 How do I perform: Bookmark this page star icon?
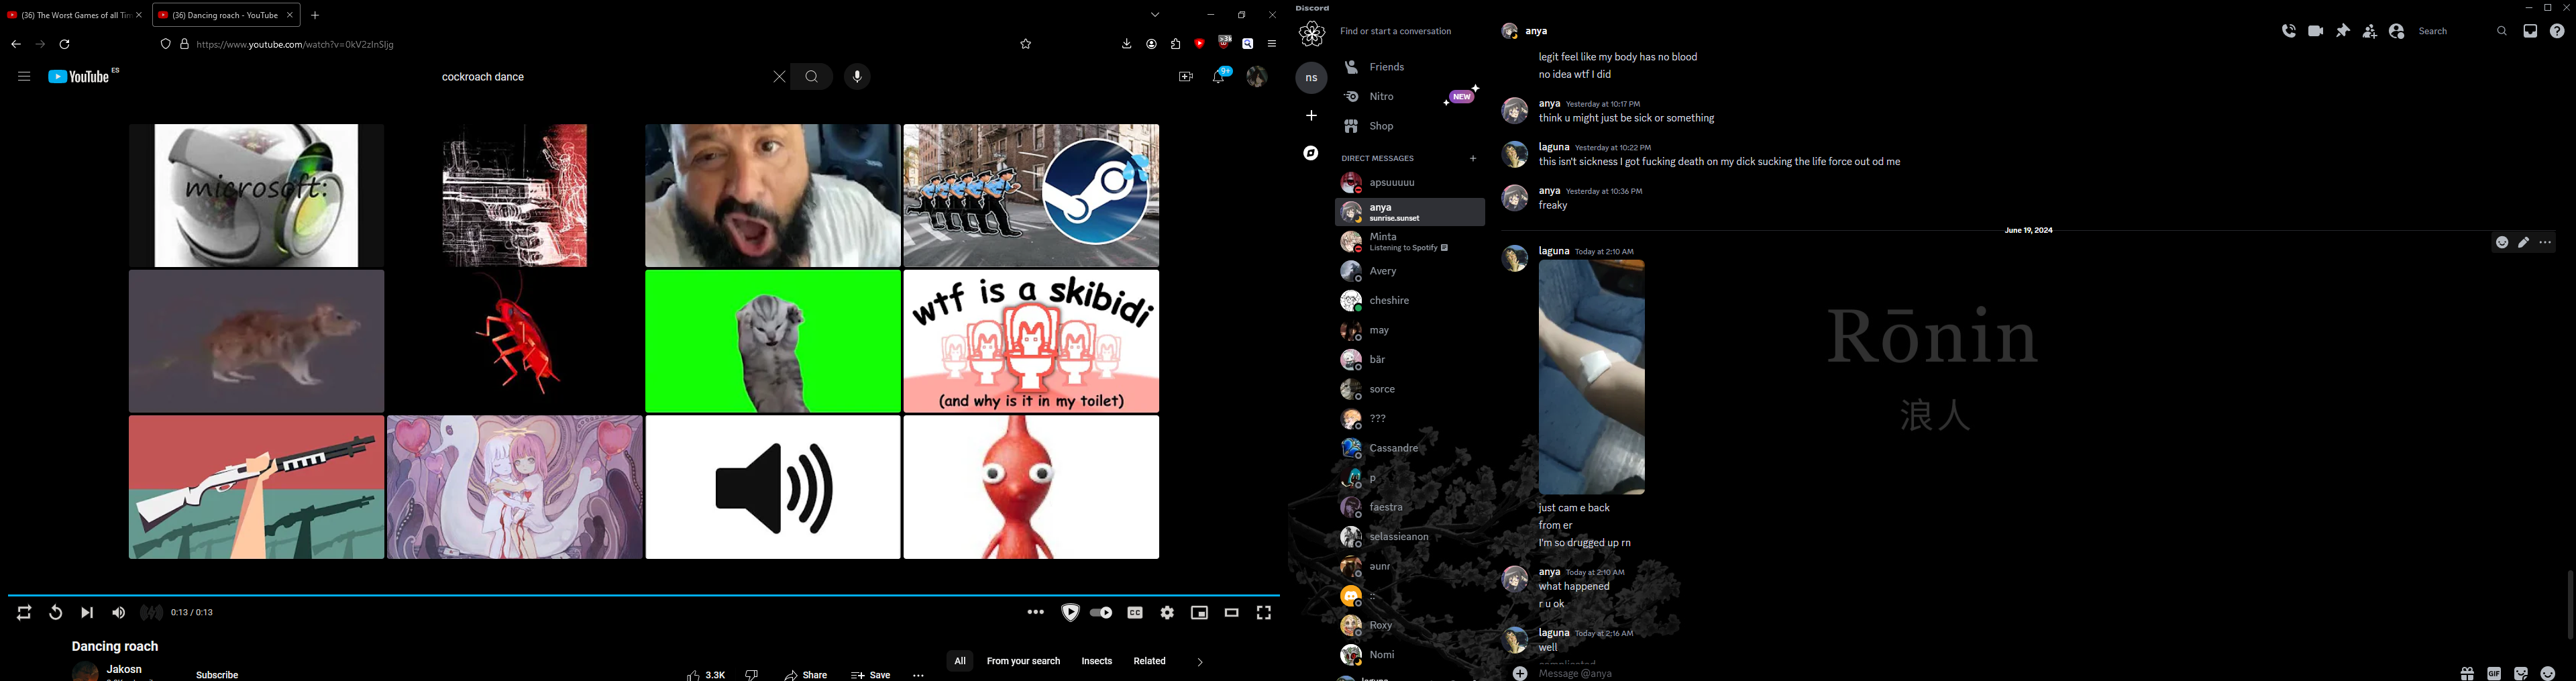[1026, 44]
